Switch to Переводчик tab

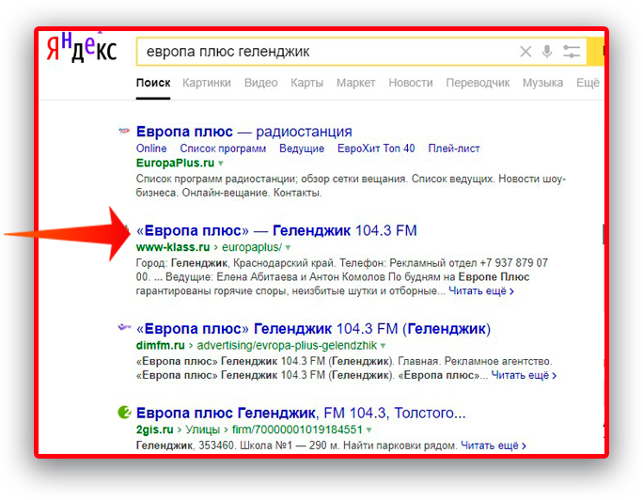[x=478, y=83]
